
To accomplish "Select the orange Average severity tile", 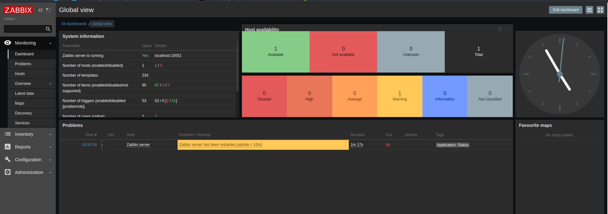I will tap(355, 96).
